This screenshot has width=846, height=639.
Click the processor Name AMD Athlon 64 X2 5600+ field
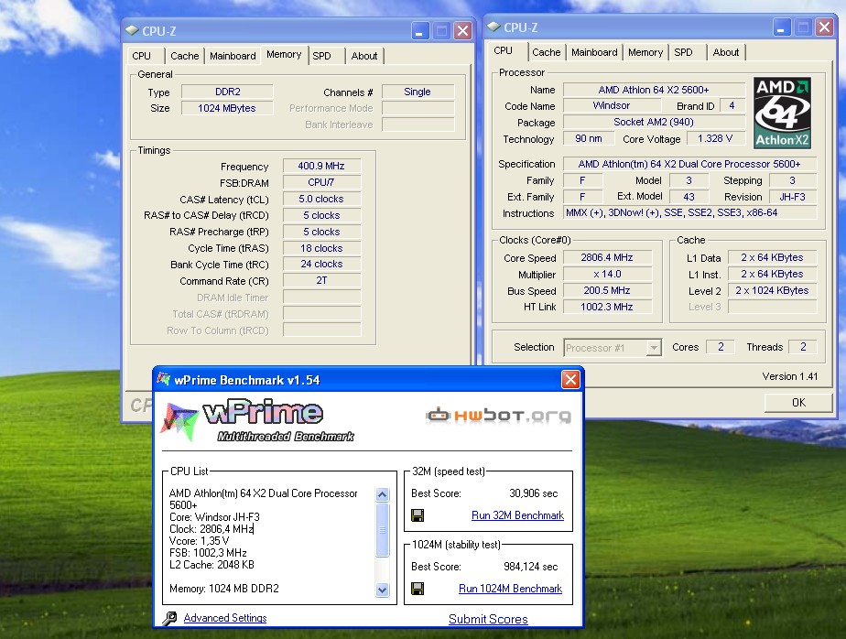(654, 90)
